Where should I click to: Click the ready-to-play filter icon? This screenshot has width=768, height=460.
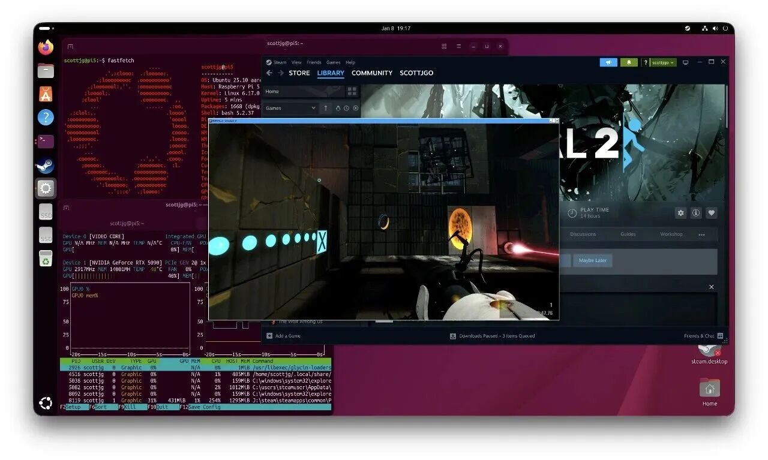pos(356,108)
